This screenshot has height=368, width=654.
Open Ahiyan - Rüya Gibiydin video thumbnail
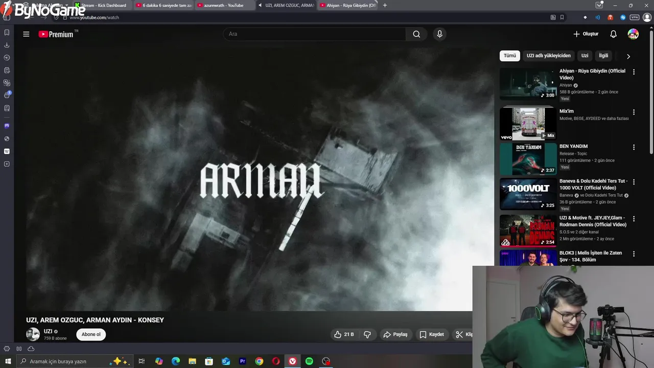[528, 84]
